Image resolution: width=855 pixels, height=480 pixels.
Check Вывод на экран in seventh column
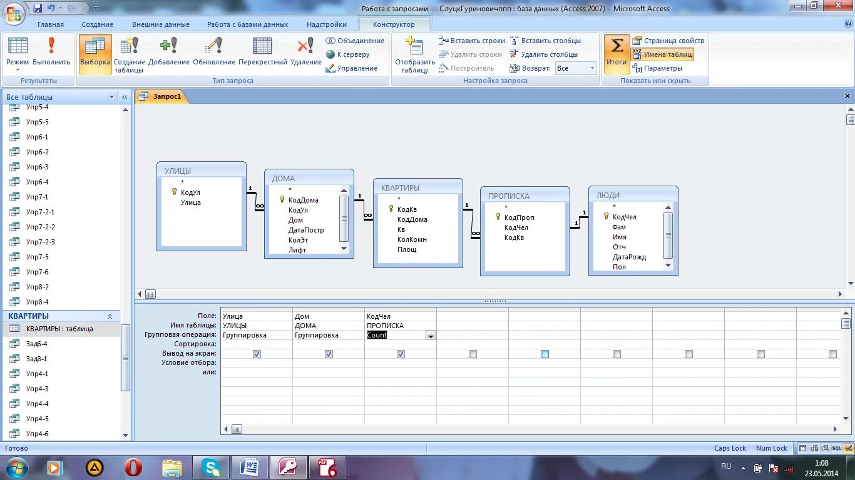(689, 354)
